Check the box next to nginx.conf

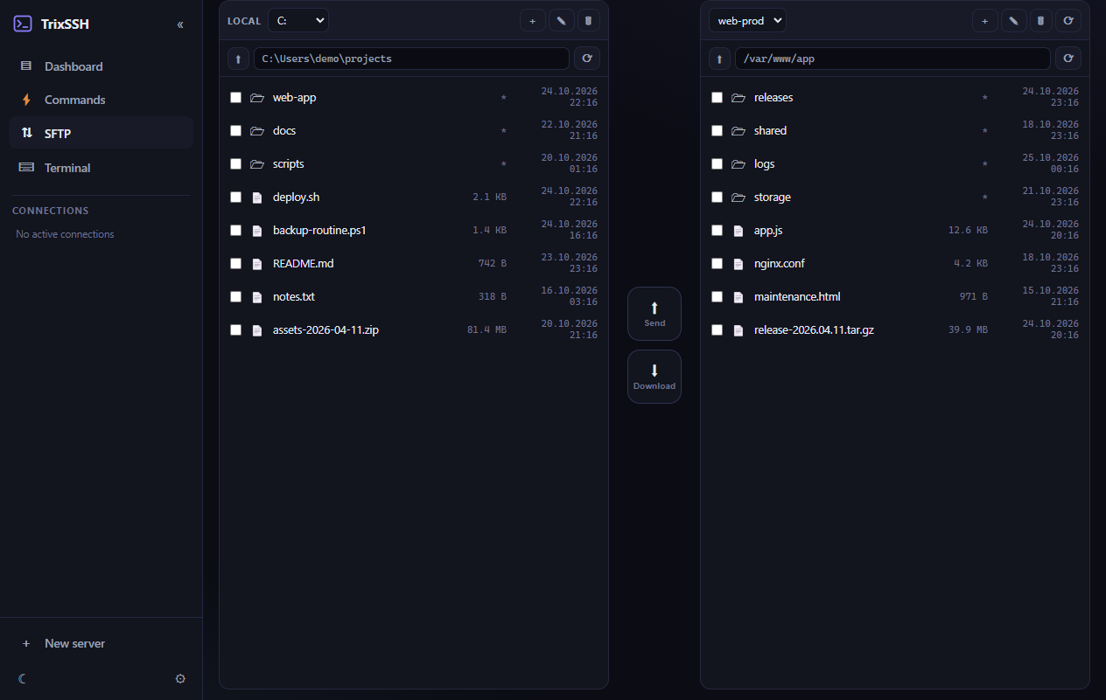(x=717, y=263)
